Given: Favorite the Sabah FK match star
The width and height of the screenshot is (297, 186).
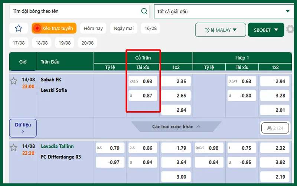Looking at the screenshot, I should coord(13,81).
